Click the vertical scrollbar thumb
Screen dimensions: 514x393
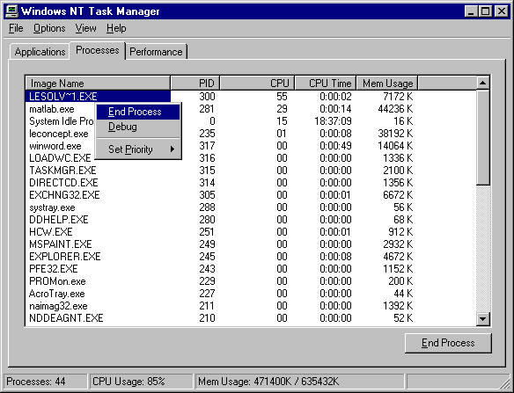click(482, 137)
